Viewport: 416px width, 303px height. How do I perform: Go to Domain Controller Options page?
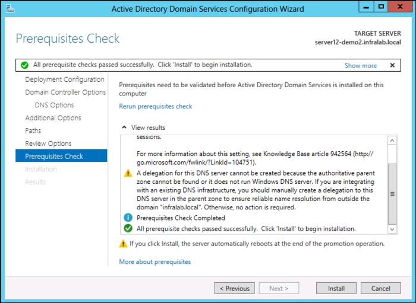[x=65, y=93]
